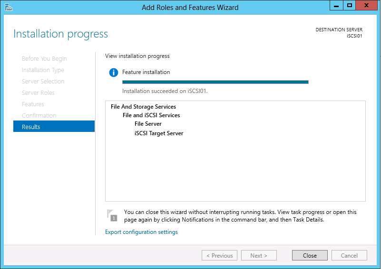381x269 pixels.
Task: Click the feature installation progress bar
Action: click(x=215, y=82)
